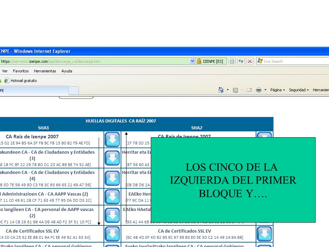
Task: Open the Página dropdown menu
Action: [x=278, y=90]
